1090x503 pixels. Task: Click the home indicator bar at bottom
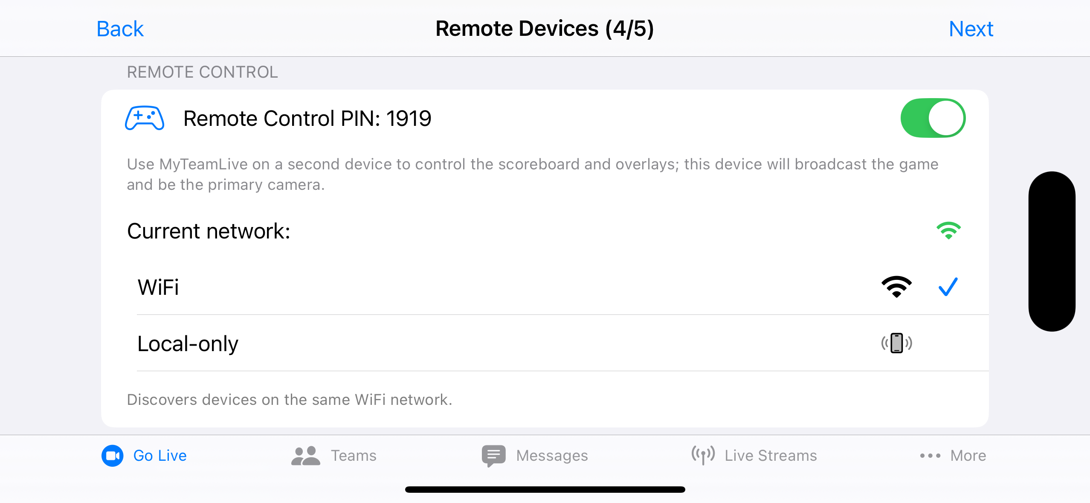(545, 488)
